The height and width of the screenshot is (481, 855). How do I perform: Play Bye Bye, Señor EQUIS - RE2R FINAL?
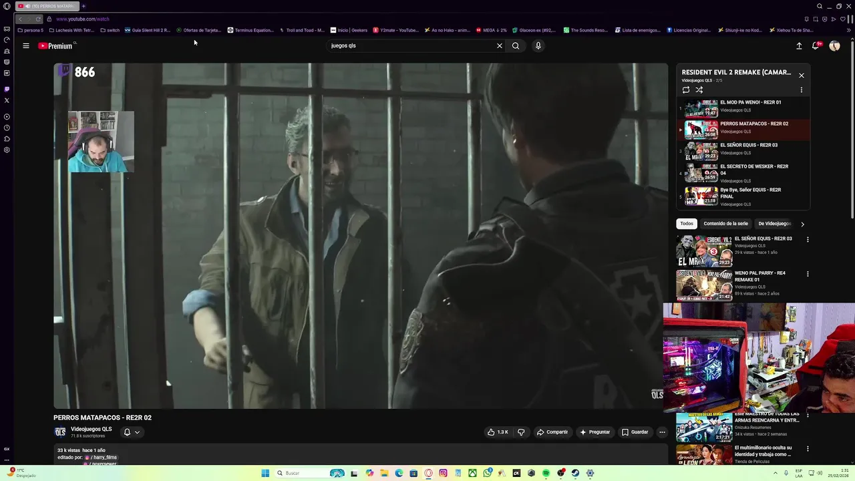point(744,196)
